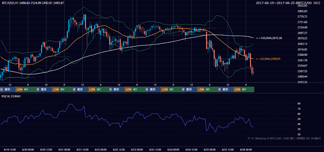Select price axis value 2561.78
This screenshot has width=324, height=152.
pyautogui.click(x=302, y=60)
